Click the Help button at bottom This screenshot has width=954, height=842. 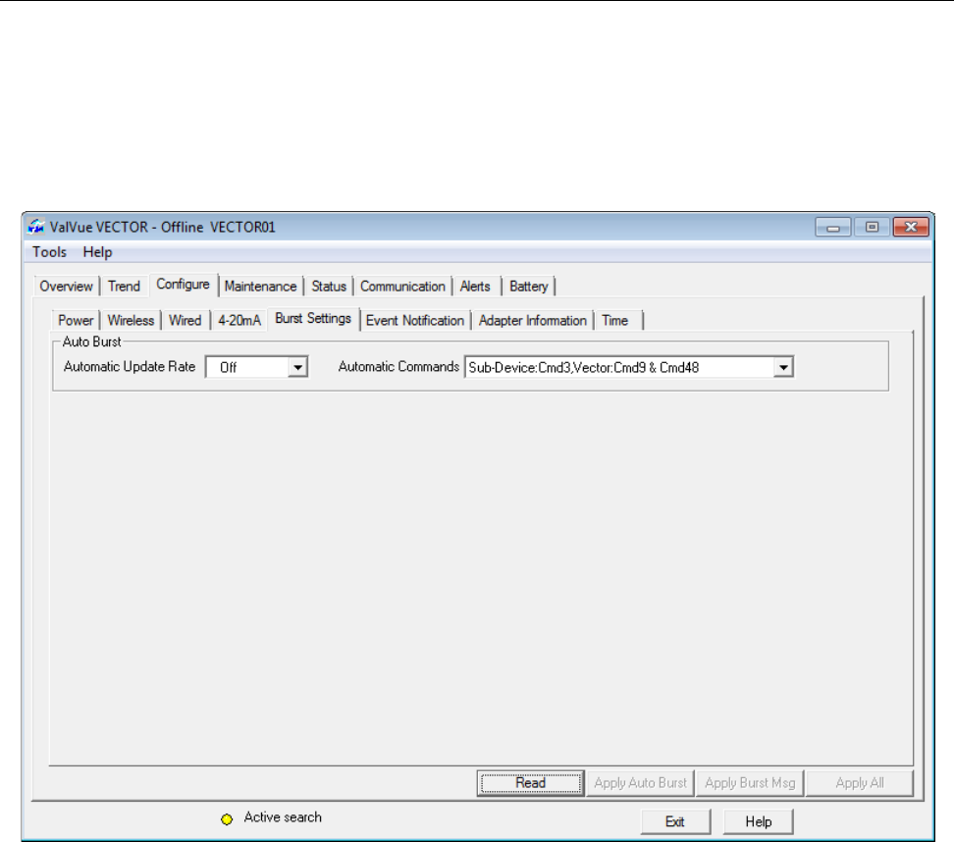(758, 822)
